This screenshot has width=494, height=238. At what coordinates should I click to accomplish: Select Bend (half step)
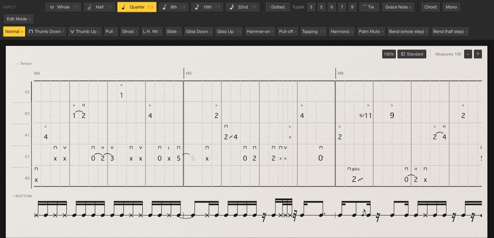[x=450, y=32]
